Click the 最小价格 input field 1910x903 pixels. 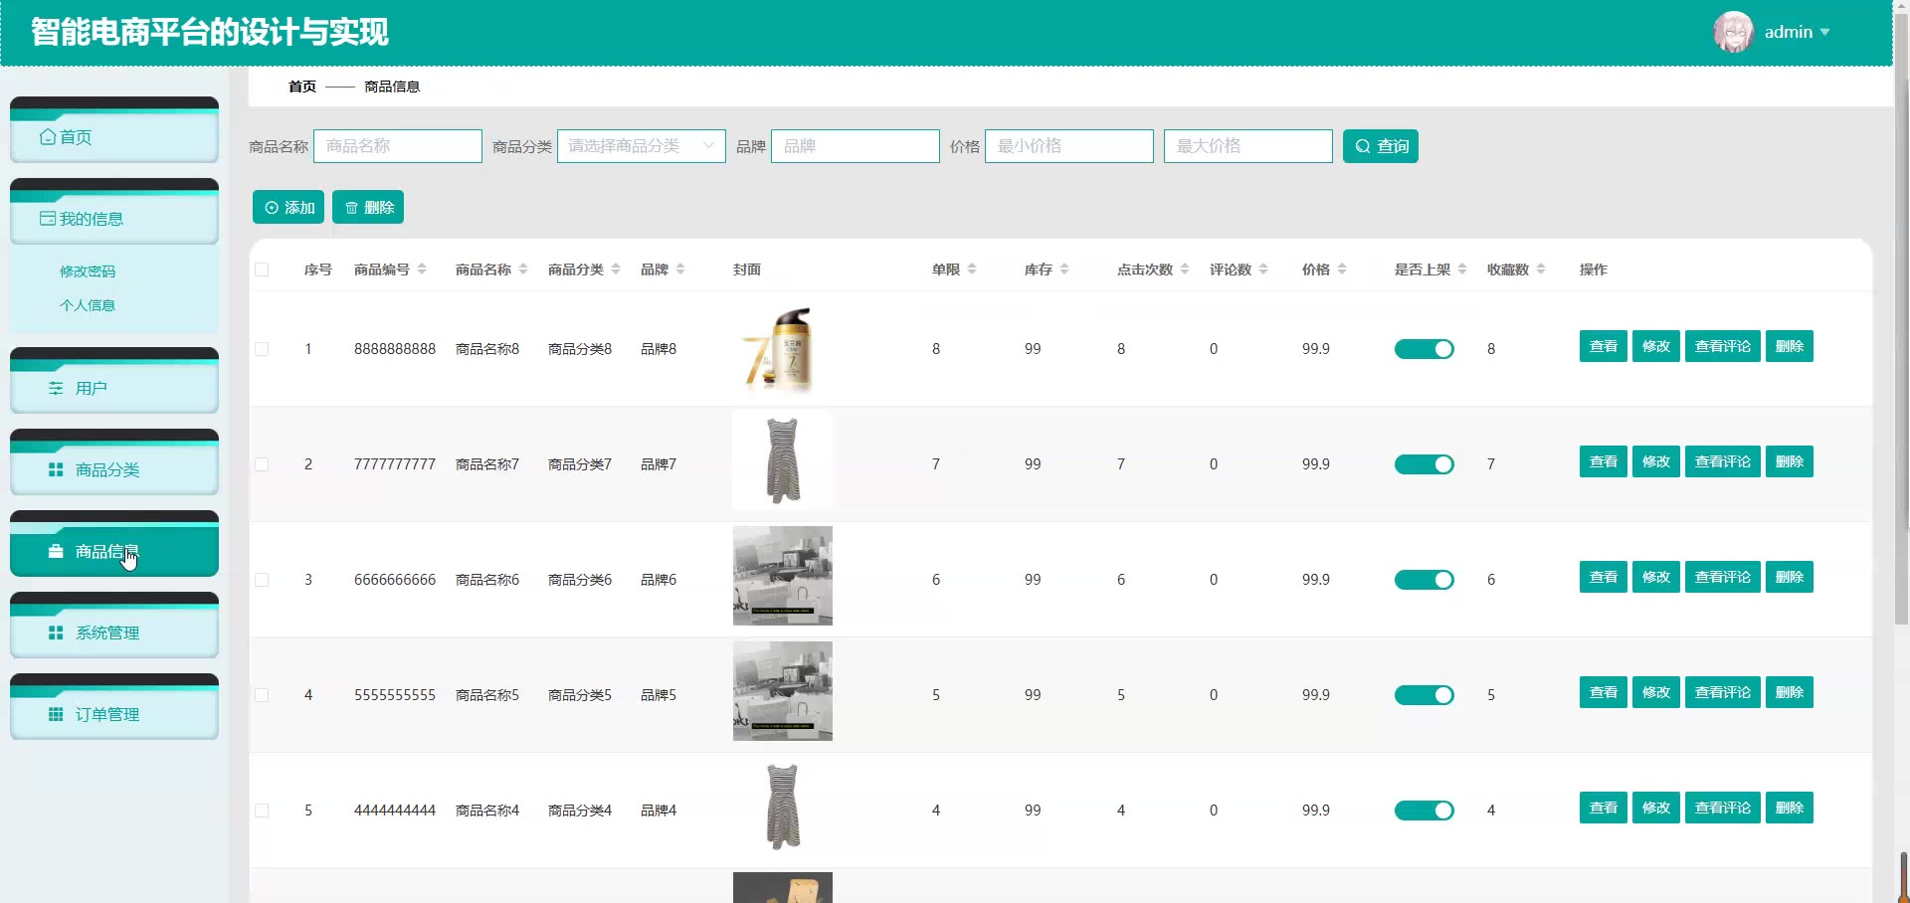(x=1068, y=146)
